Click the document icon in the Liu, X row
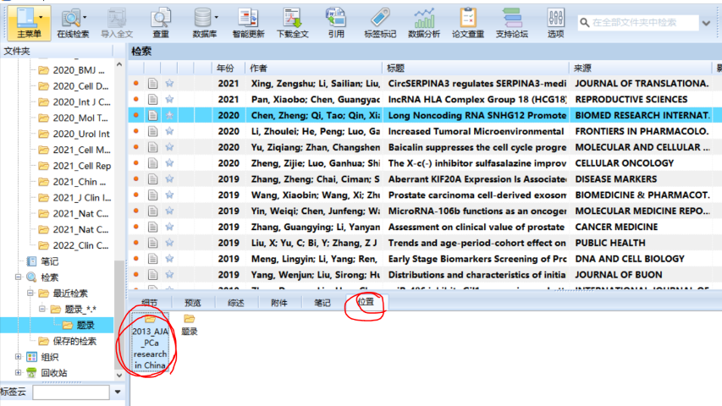This screenshot has width=722, height=406. (153, 243)
